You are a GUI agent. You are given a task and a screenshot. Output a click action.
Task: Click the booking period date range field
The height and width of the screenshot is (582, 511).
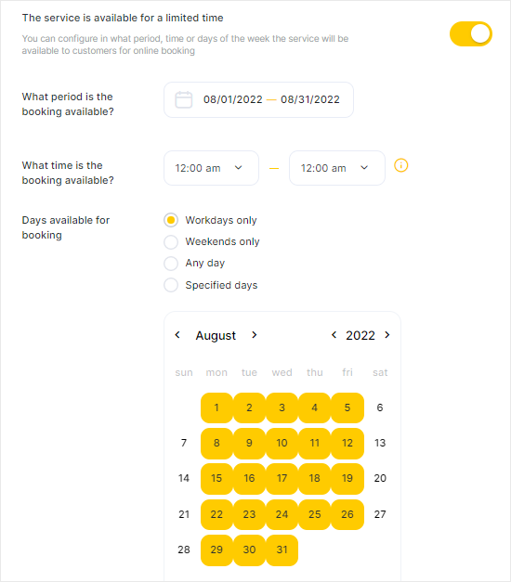click(x=258, y=99)
